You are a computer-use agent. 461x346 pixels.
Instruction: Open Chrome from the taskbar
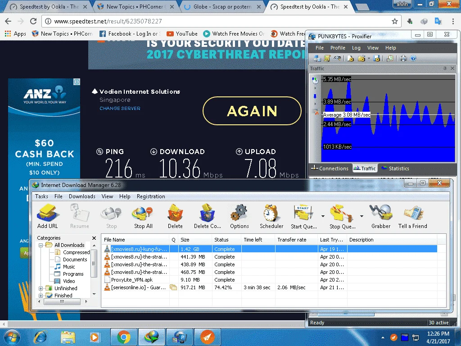[x=124, y=337]
